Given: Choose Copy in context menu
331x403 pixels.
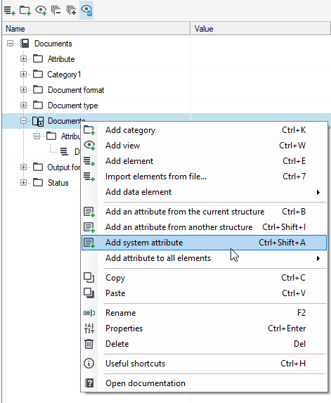Looking at the screenshot, I should click(204, 278).
